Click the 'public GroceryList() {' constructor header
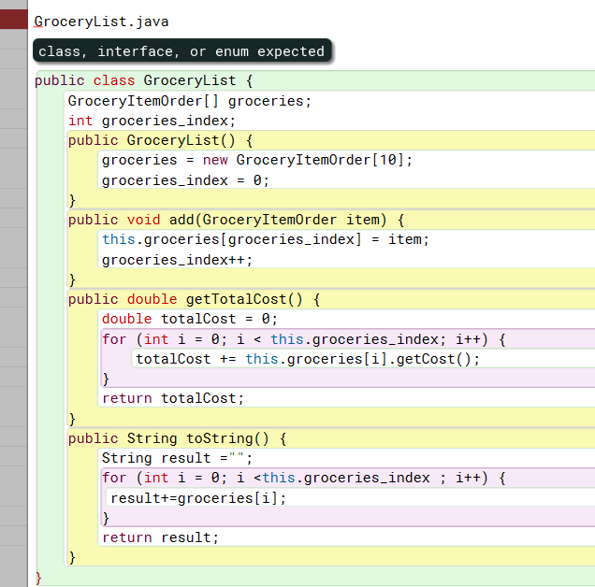The height and width of the screenshot is (587, 595). pyautogui.click(x=161, y=140)
